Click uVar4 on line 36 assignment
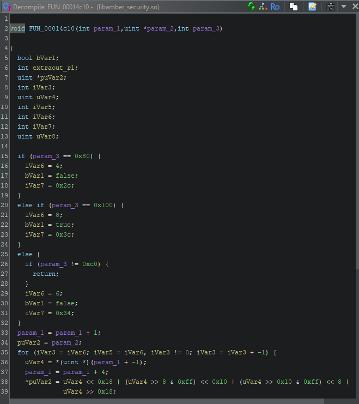The height and width of the screenshot is (404, 359). tap(34, 362)
